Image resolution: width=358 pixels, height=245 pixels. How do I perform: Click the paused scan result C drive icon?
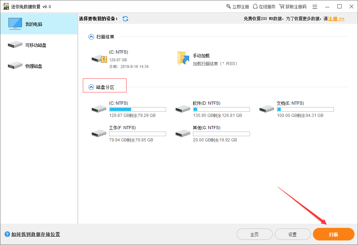coord(99,59)
